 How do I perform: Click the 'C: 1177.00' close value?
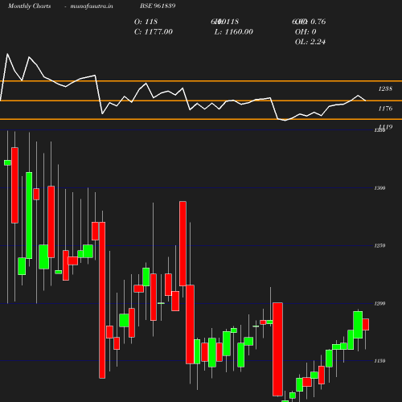click(x=154, y=31)
